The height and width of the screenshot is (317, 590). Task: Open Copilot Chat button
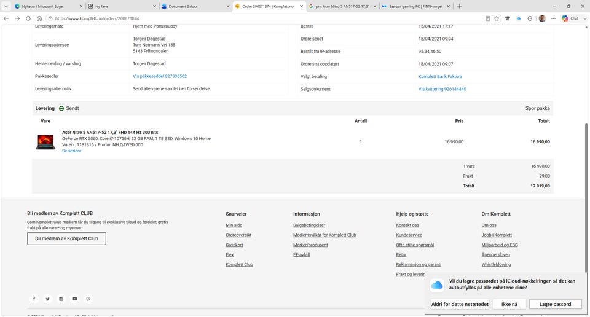(x=570, y=18)
